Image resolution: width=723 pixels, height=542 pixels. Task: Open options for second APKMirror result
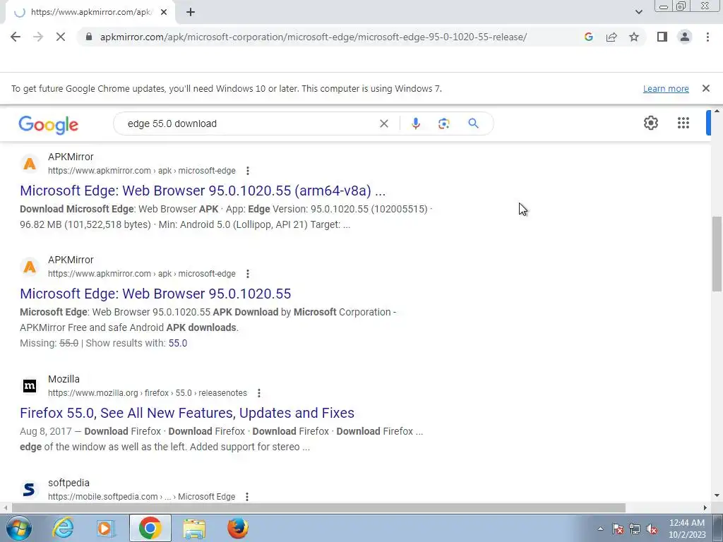point(248,274)
